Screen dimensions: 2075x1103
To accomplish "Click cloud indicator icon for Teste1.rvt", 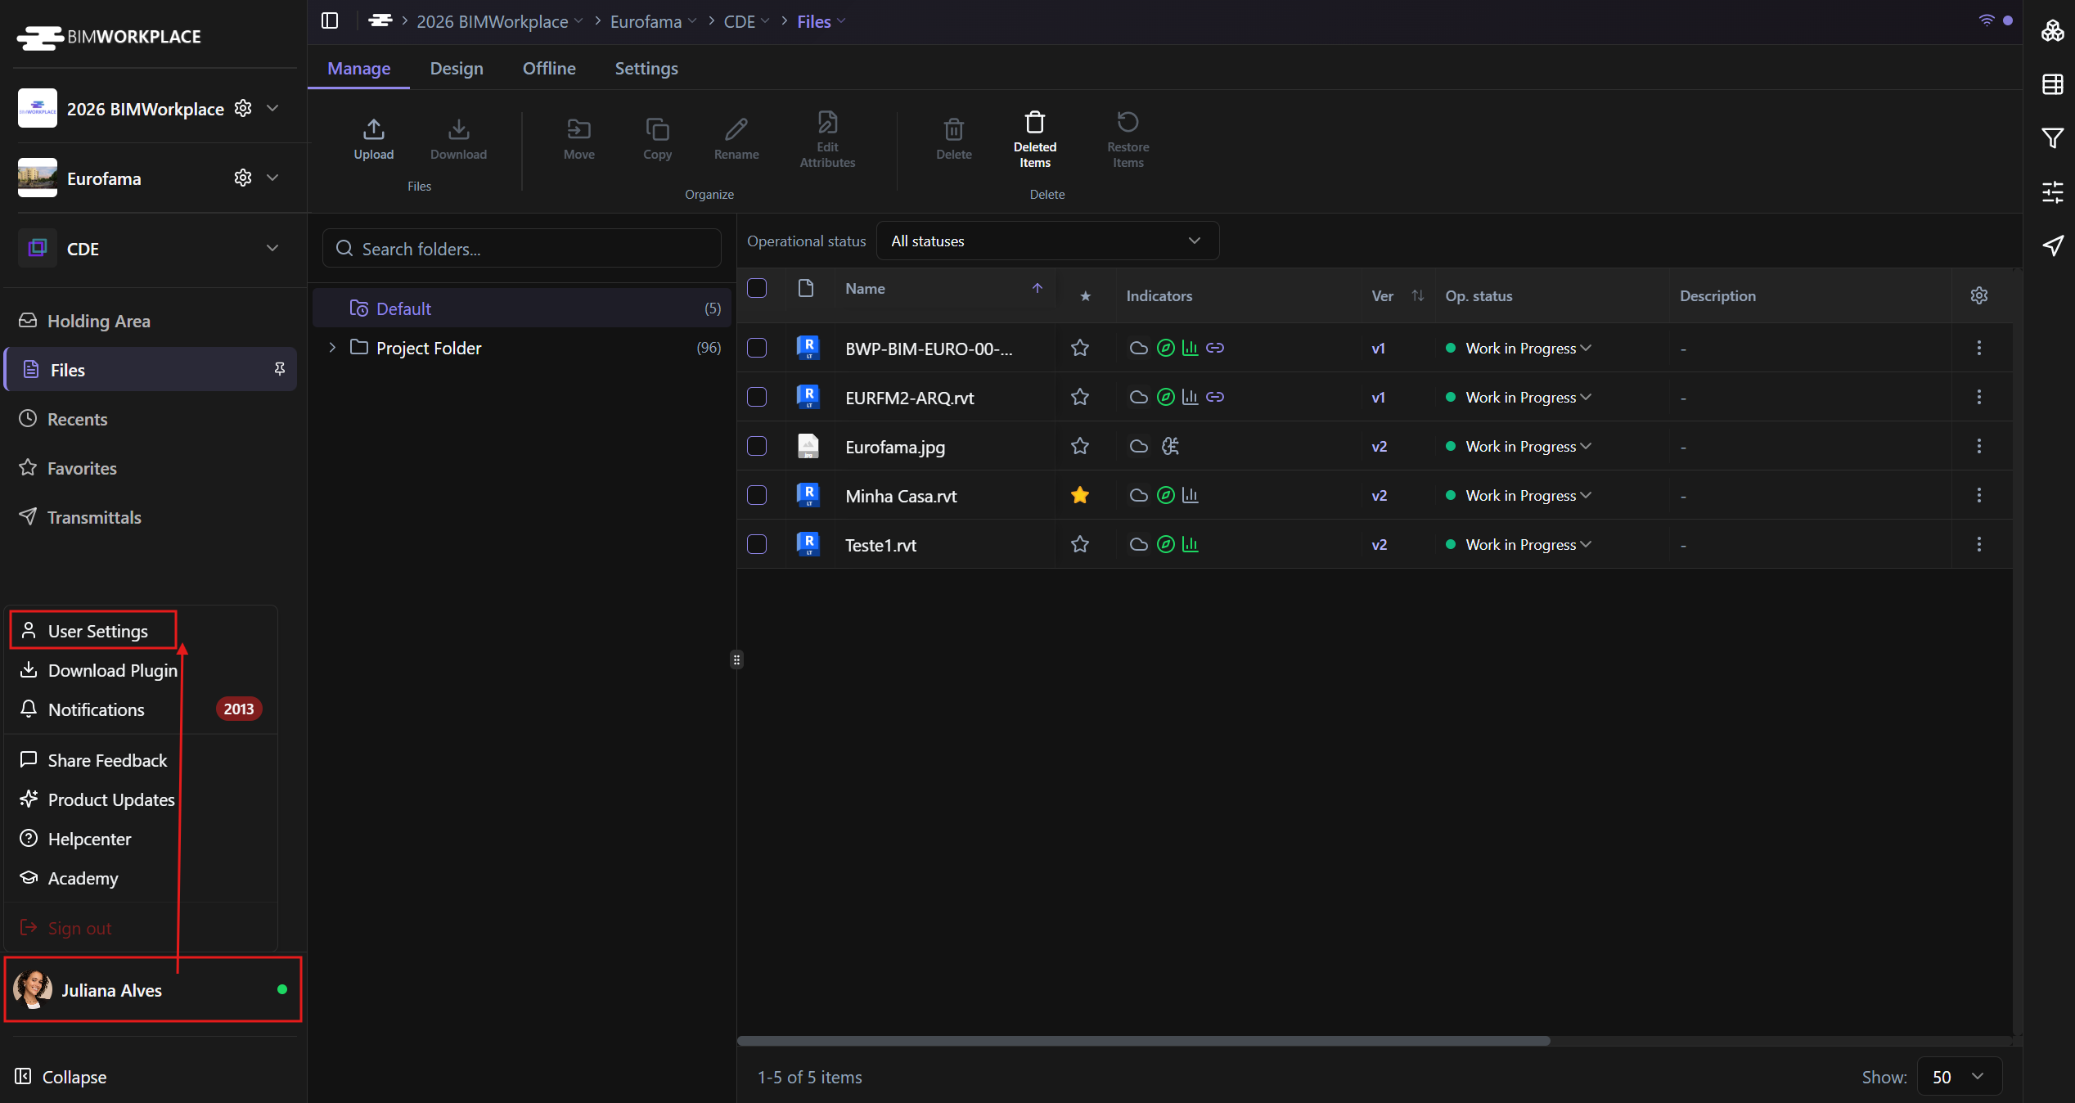I will [1138, 544].
